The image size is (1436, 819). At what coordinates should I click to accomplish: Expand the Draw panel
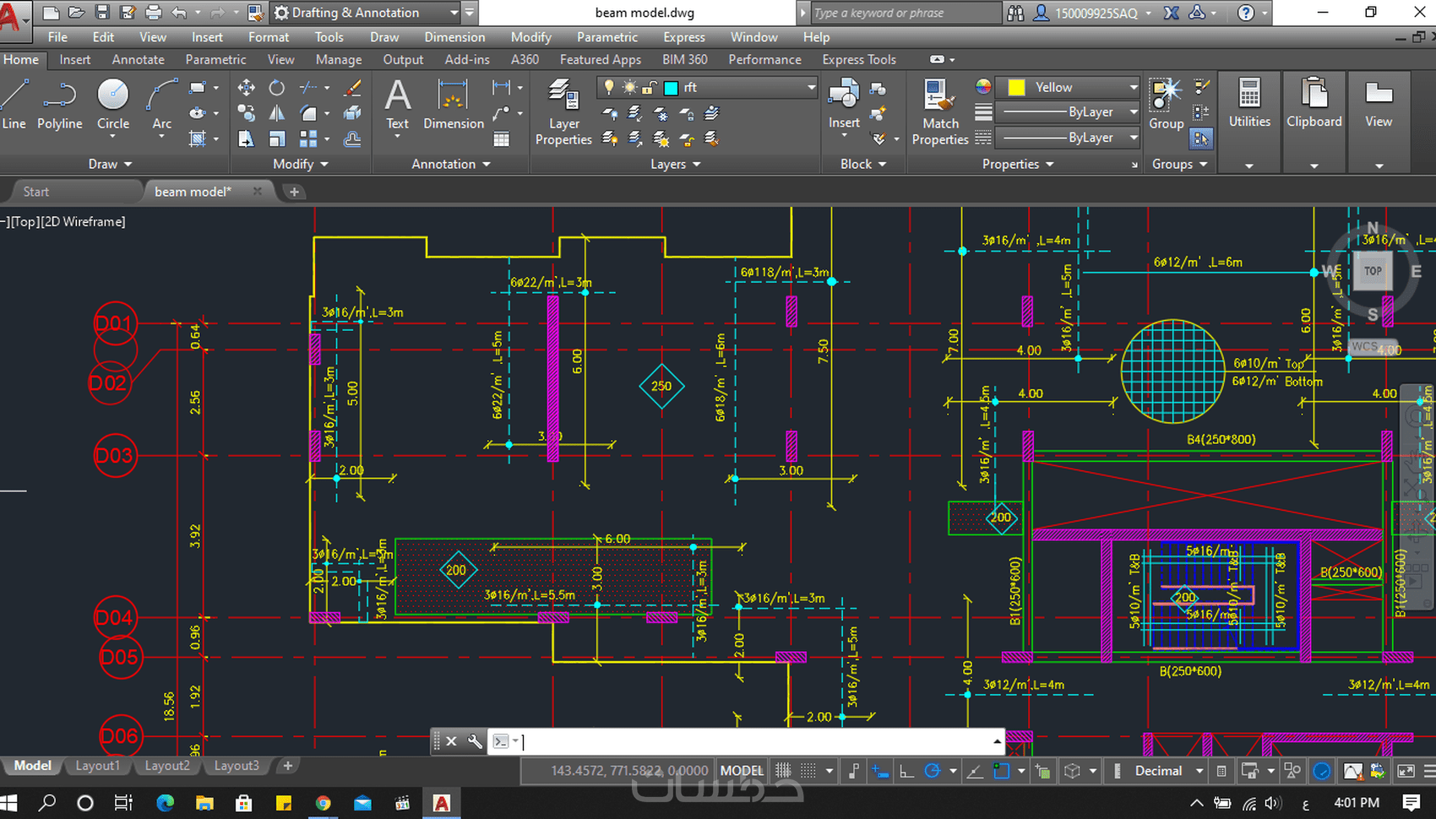[111, 164]
